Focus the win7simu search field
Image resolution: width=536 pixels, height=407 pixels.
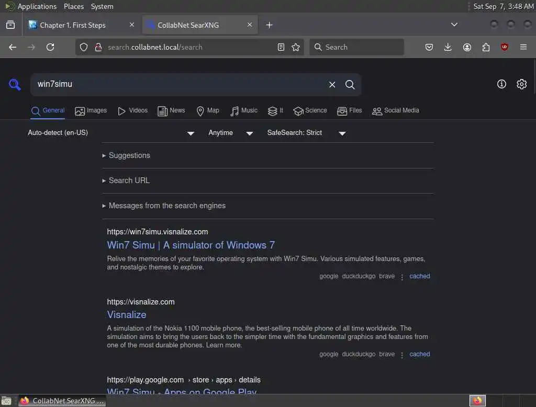180,84
